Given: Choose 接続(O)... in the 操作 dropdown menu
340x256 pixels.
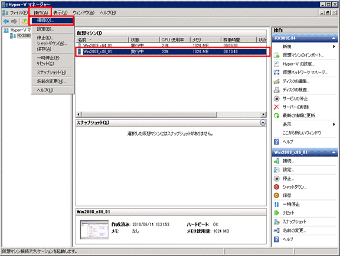Looking at the screenshot, I should (x=53, y=21).
